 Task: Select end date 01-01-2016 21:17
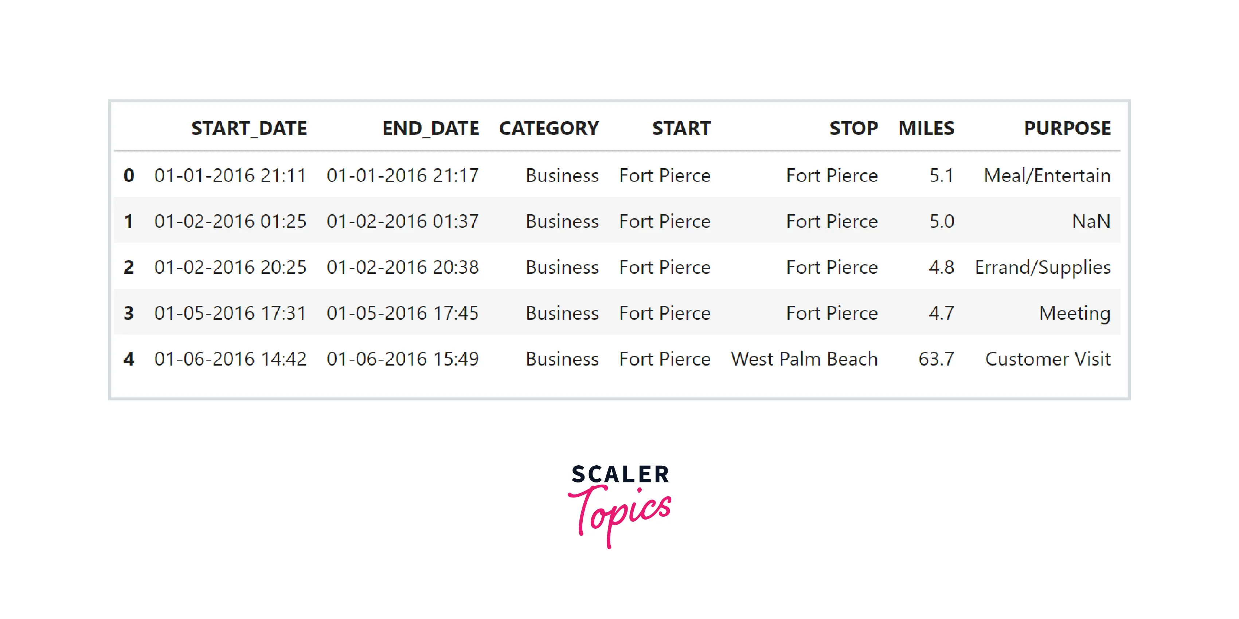point(403,176)
